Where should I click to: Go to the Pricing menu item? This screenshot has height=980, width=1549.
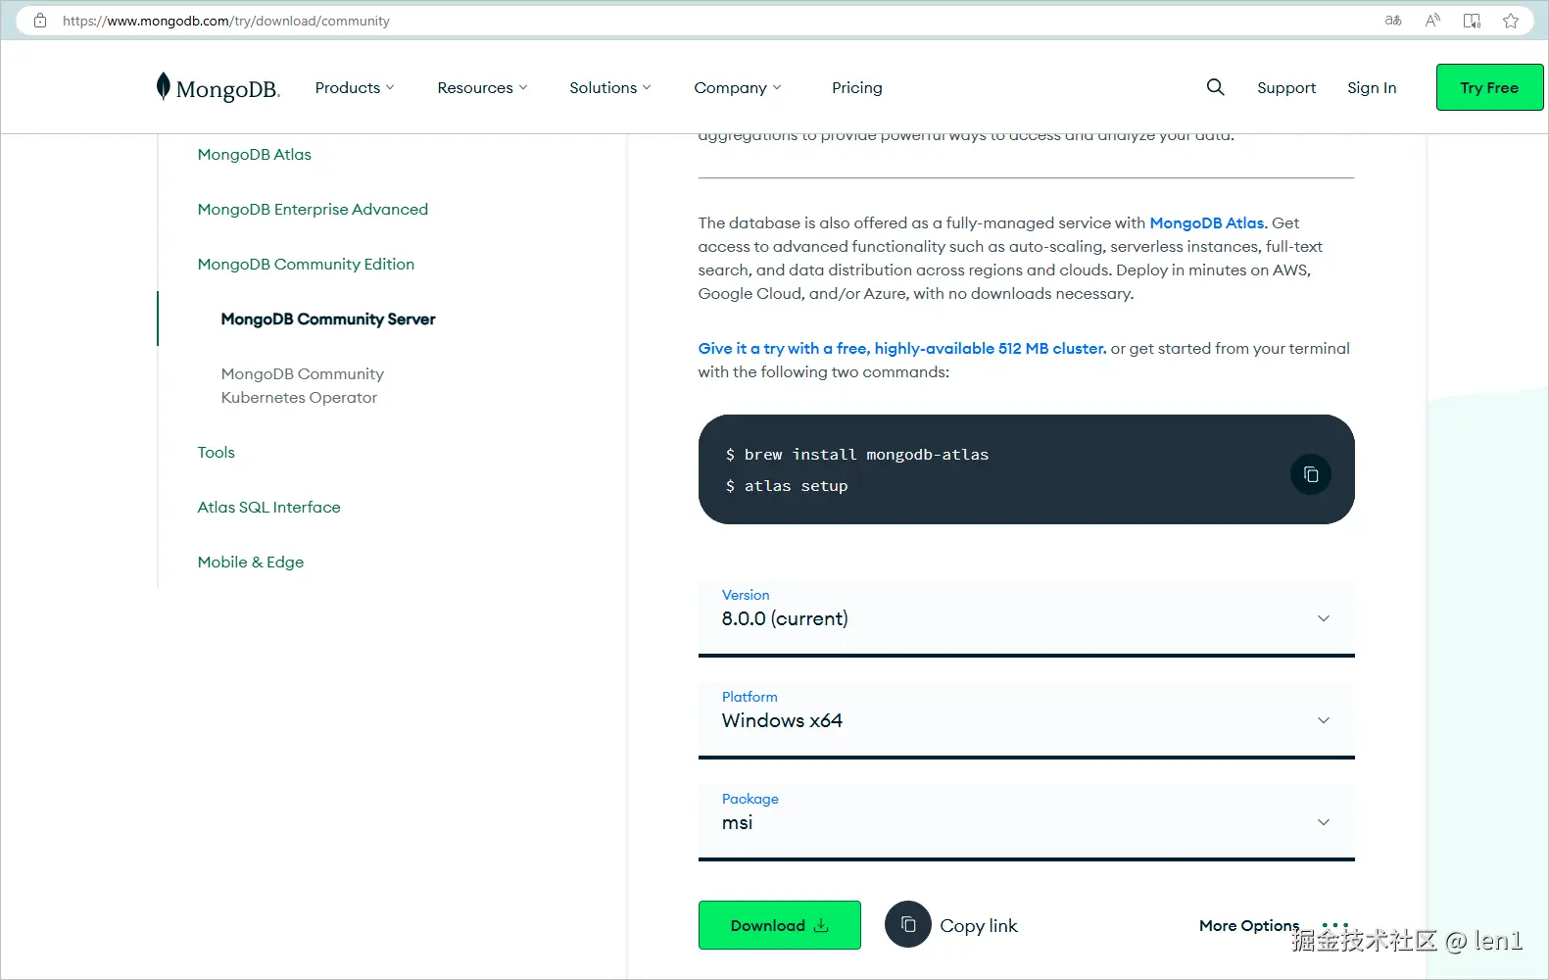(x=856, y=88)
